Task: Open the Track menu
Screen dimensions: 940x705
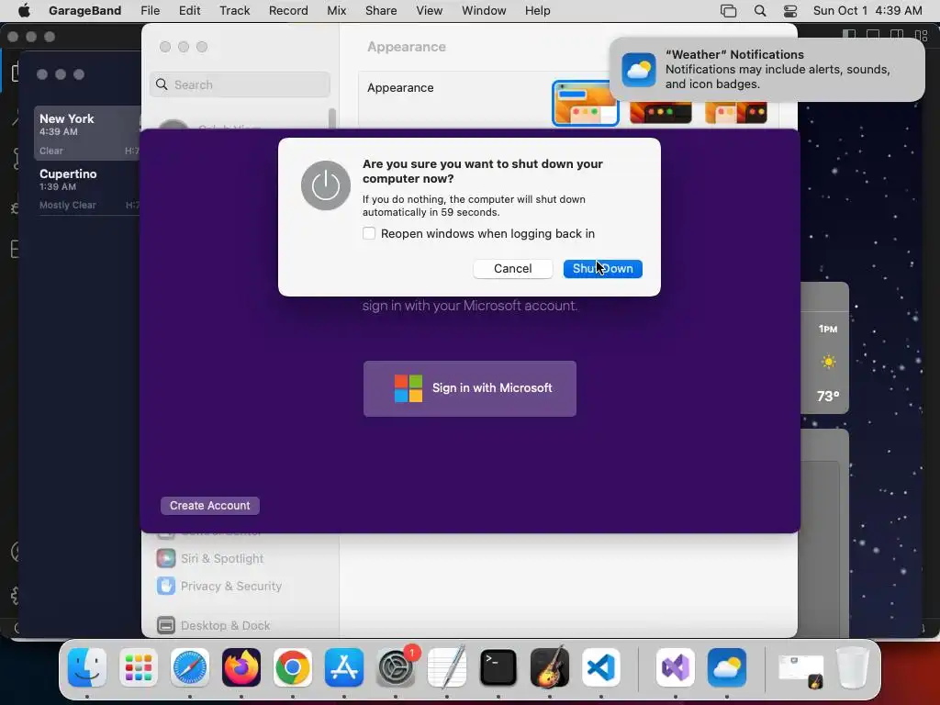Action: pos(234,10)
